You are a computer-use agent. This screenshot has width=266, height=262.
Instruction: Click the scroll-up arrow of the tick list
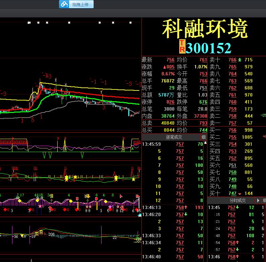(x=205, y=143)
